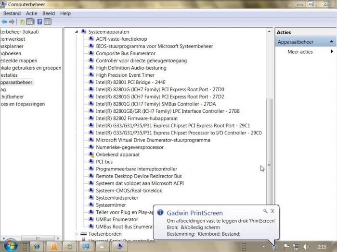This screenshot has width=337, height=252.
Task: Click the device list scroll up arrow
Action: tap(269, 32)
